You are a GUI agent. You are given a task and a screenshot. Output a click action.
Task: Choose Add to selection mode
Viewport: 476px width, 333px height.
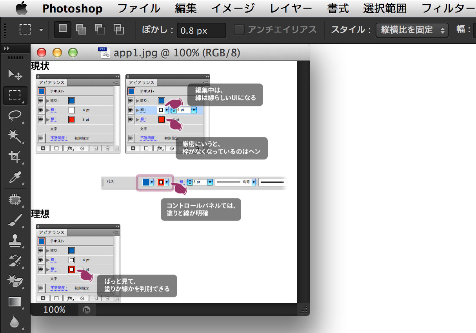coord(82,29)
